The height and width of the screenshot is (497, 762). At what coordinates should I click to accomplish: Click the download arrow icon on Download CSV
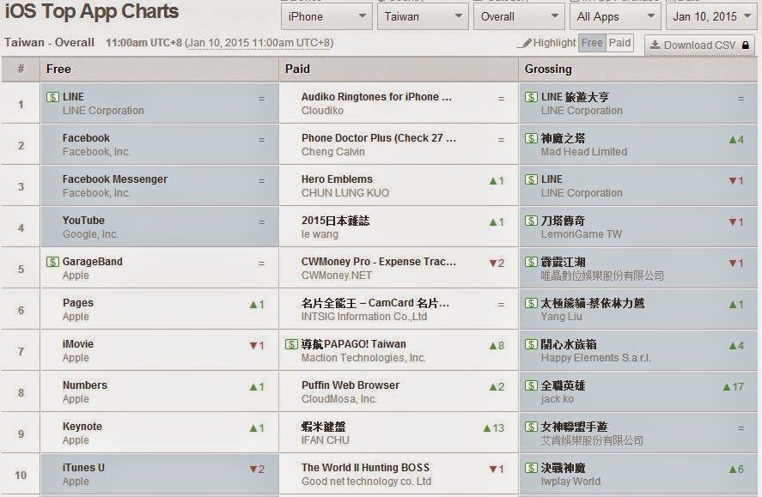pos(655,45)
